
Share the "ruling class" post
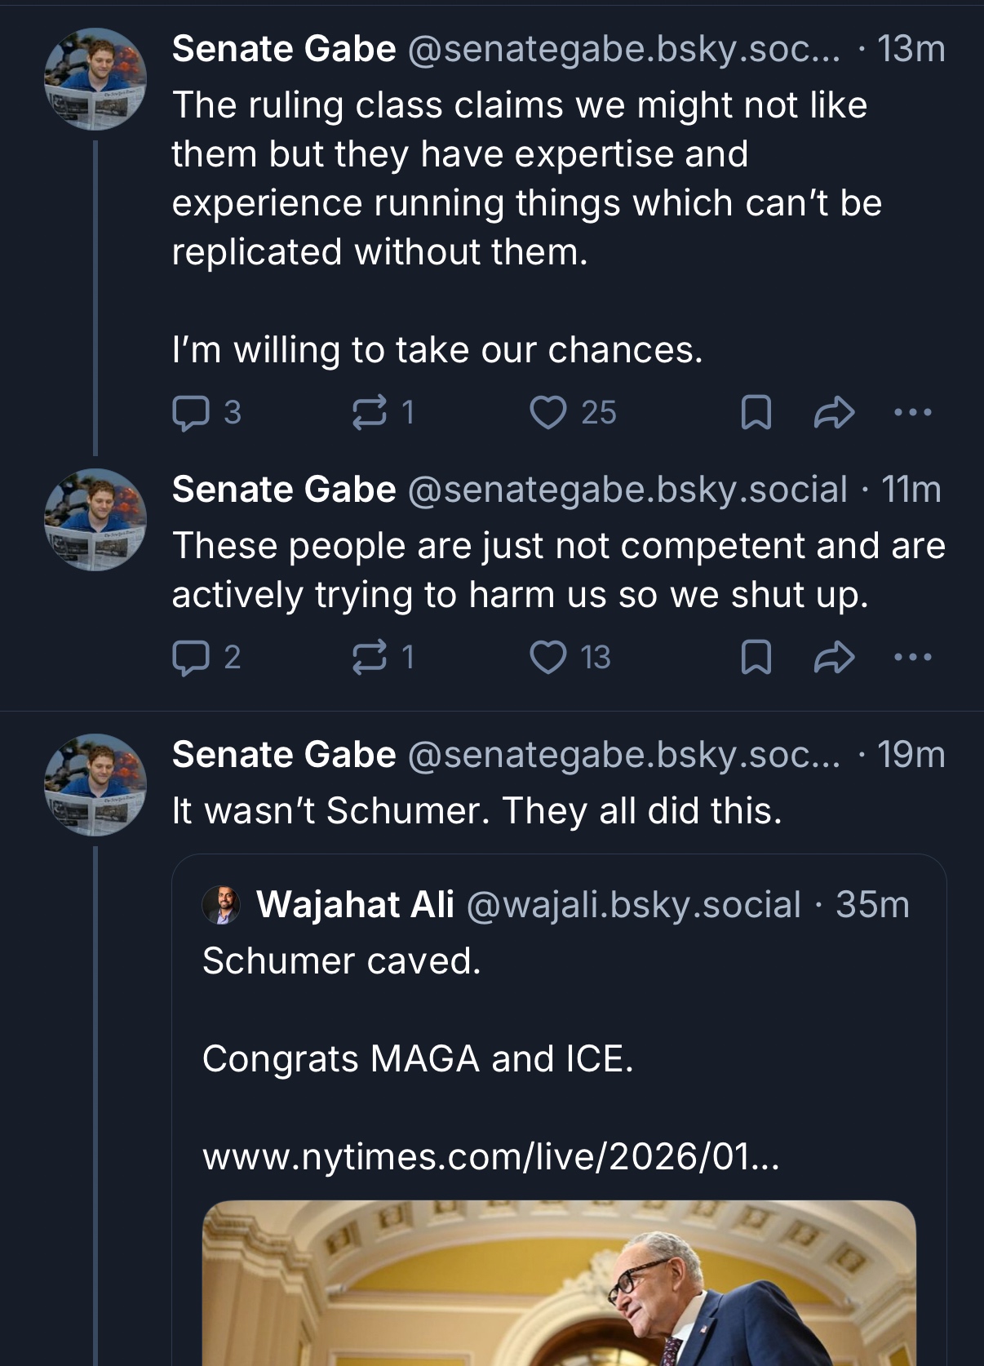834,412
